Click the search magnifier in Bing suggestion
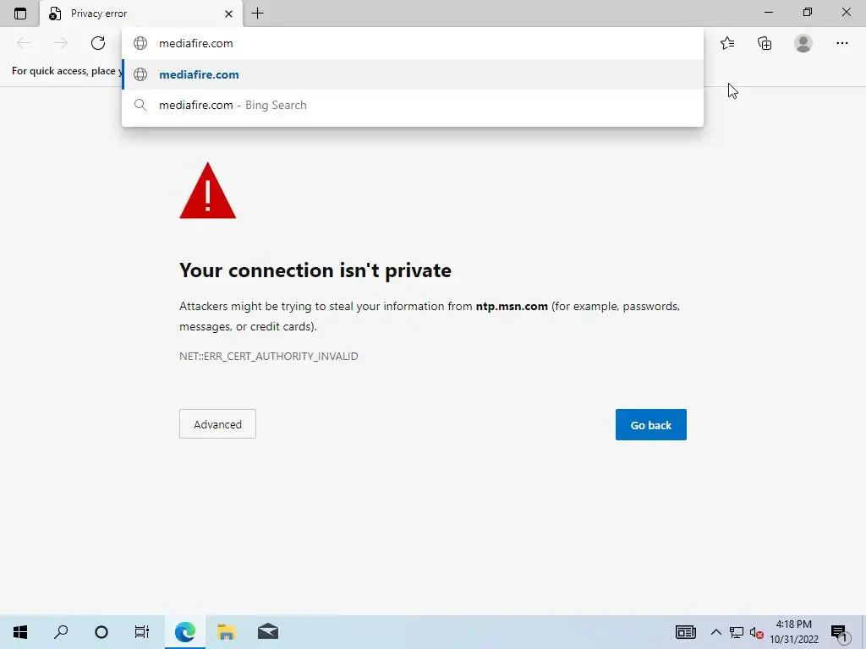The image size is (866, 649). click(x=140, y=105)
